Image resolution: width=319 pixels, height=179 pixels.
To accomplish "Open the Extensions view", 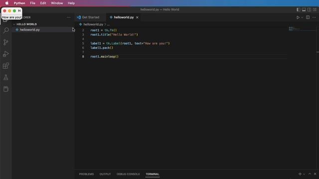I will tap(6, 66).
